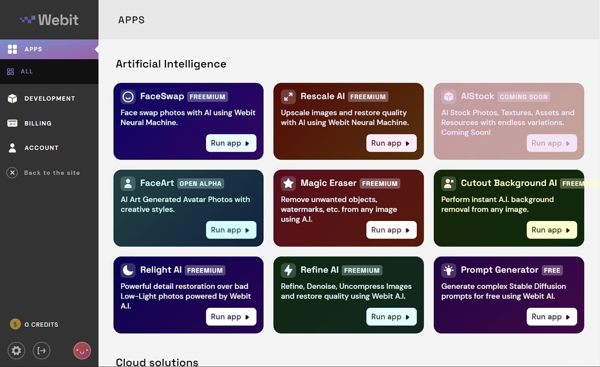Image resolution: width=600 pixels, height=367 pixels.
Task: Run the Magic Eraser app
Action: (391, 230)
